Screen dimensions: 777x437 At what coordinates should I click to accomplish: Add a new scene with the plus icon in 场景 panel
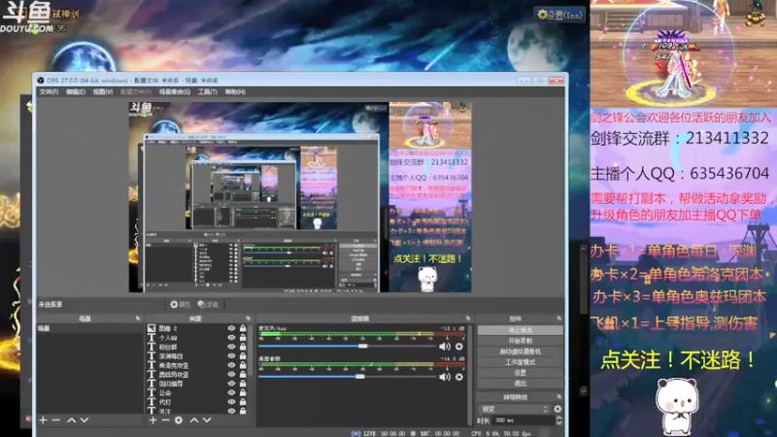coord(43,420)
